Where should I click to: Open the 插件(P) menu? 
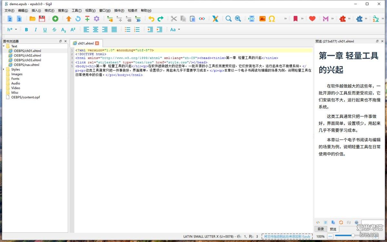(119, 11)
